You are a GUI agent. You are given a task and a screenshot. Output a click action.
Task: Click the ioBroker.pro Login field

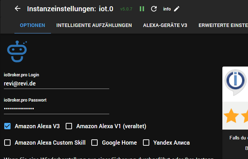click(56, 84)
